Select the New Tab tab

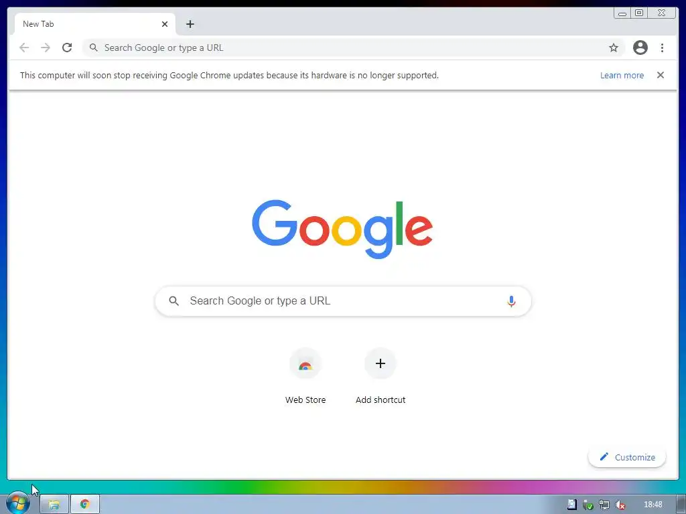coord(95,24)
